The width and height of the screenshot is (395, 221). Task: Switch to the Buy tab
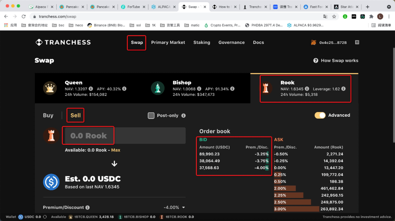48,115
